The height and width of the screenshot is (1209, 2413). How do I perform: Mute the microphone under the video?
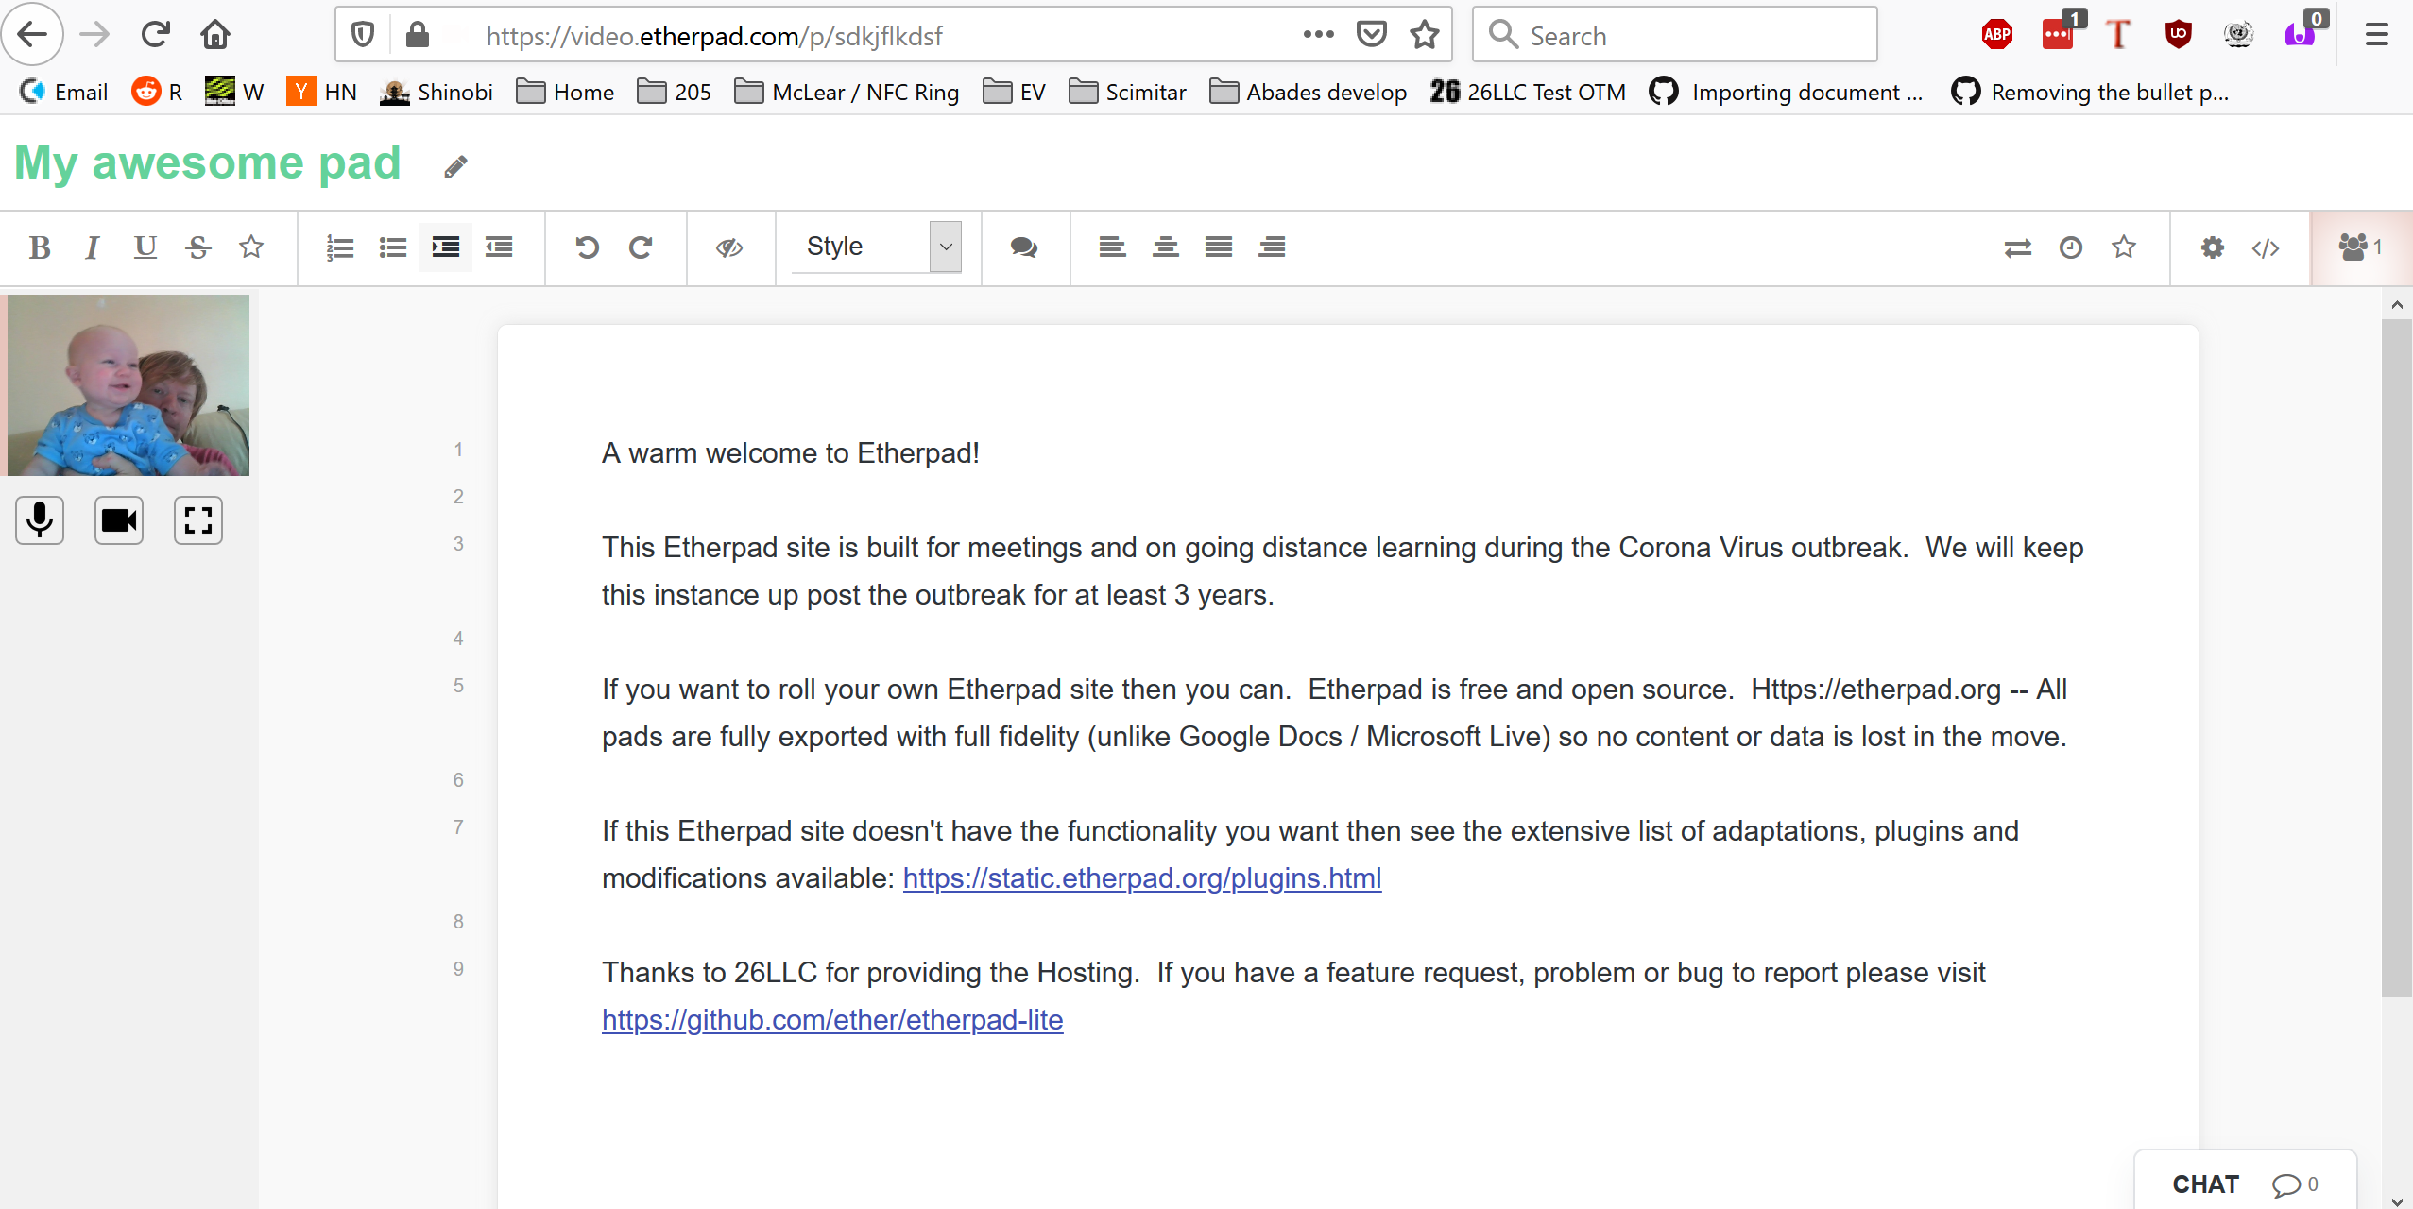pyautogui.click(x=40, y=520)
